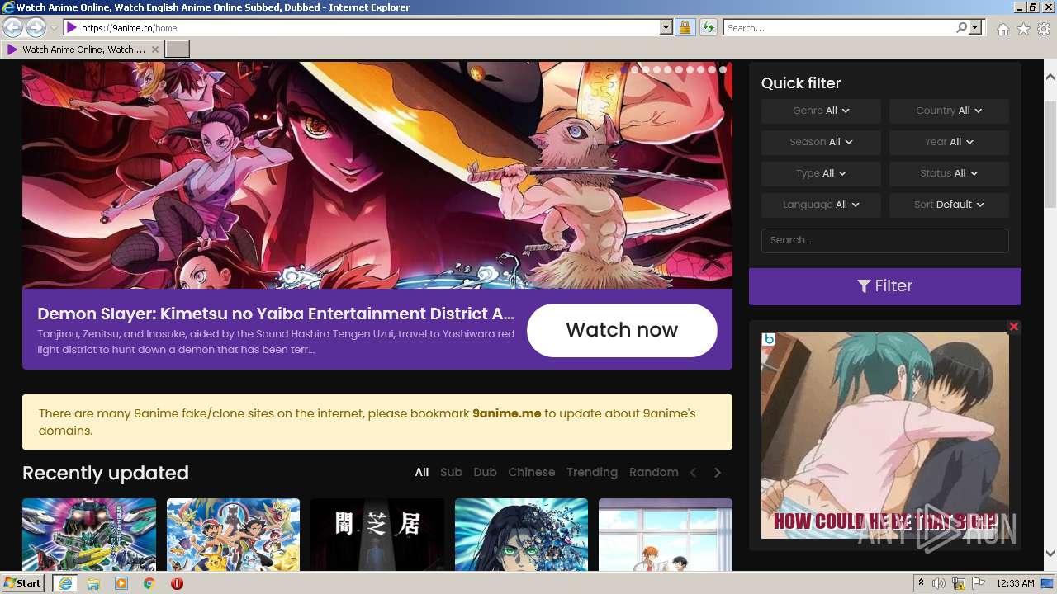Open the Yami Shibai kanji thumbnail
Viewport: 1057px width, 594px height.
(x=377, y=535)
